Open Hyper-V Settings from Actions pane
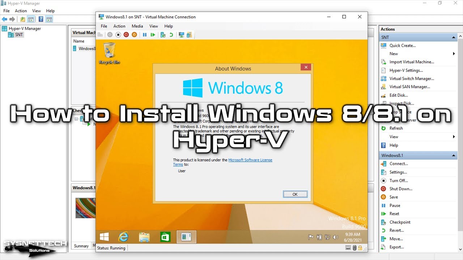This screenshot has width=463, height=260. (x=406, y=70)
